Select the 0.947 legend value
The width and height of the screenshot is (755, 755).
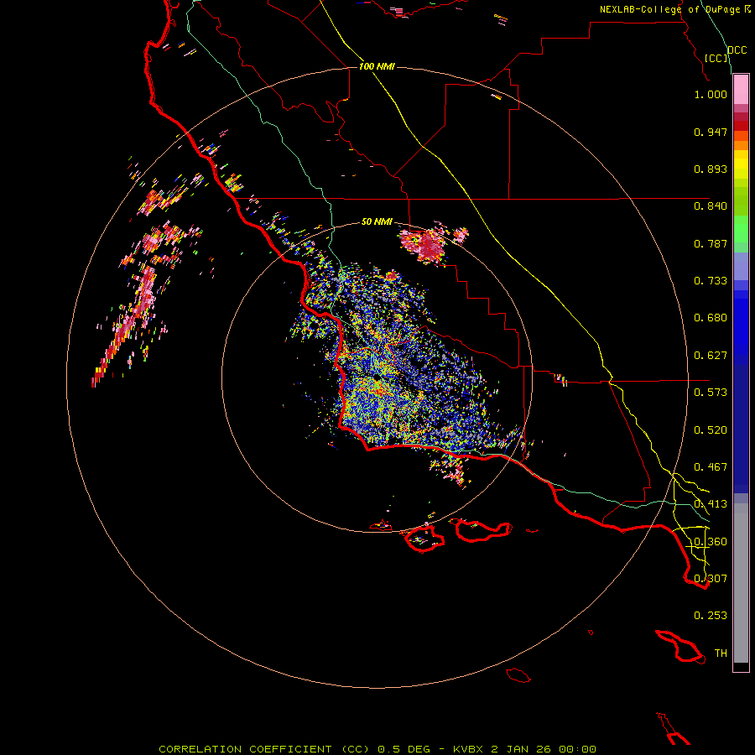coord(711,132)
